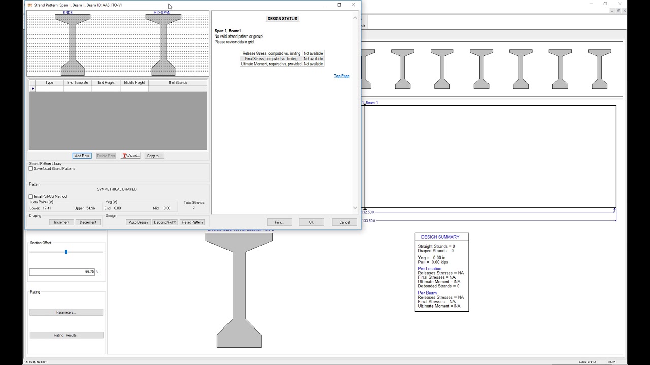Click the MID-SPAN beam section preview

tap(164, 45)
